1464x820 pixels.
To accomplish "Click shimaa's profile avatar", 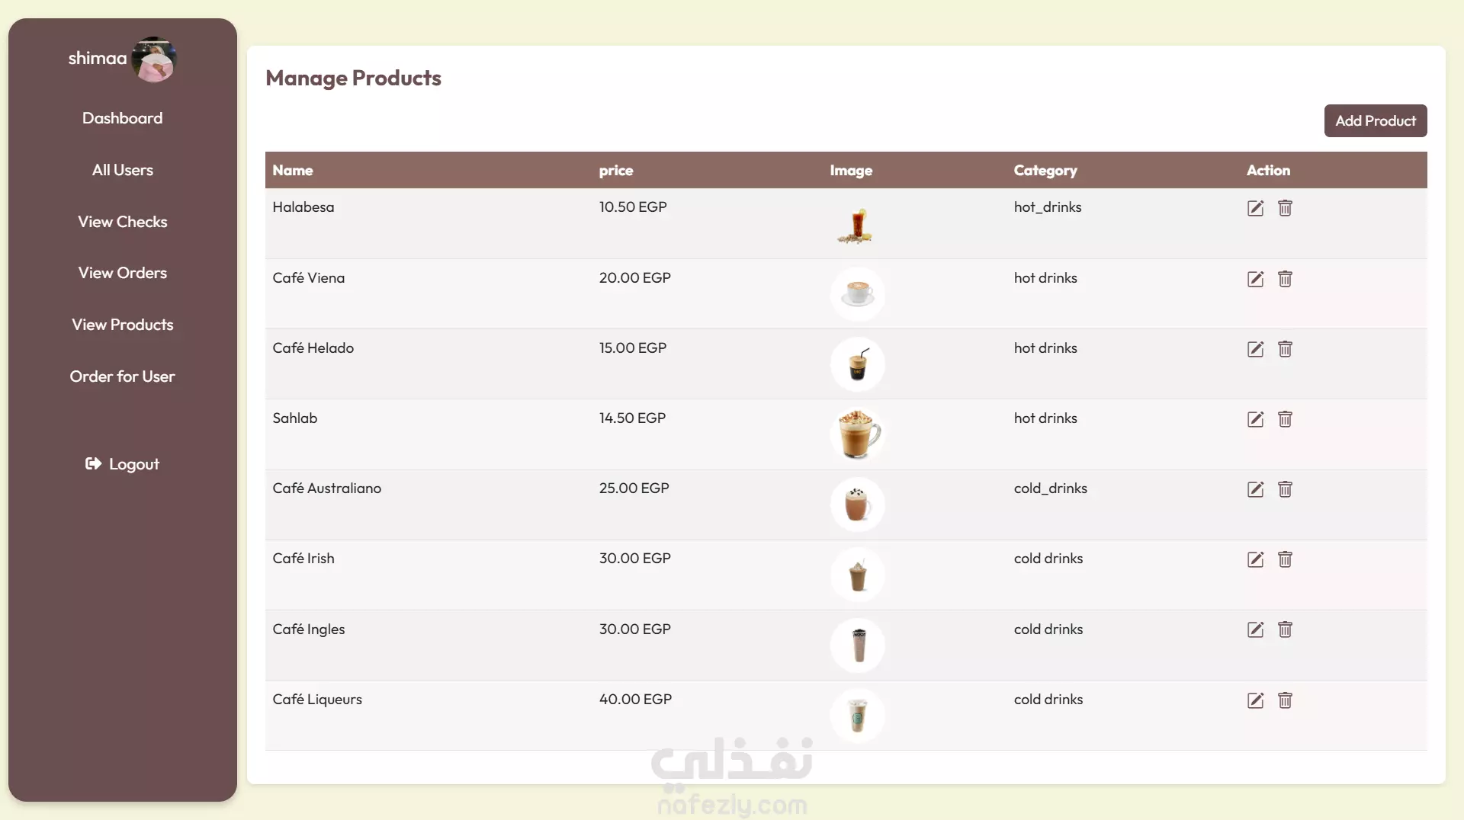I will [154, 59].
